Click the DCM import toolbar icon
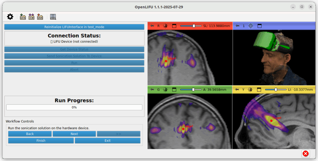Viewport: 318px width, 161px height. click(x=31, y=17)
